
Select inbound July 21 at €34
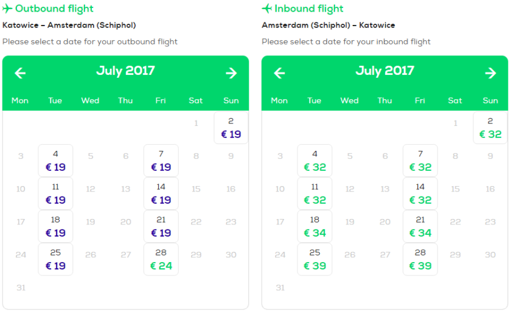420,226
